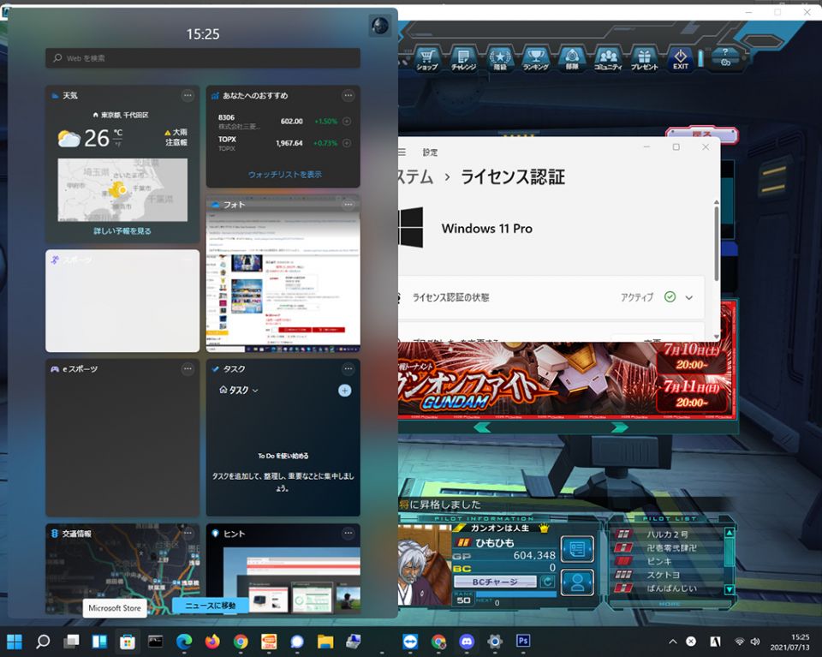The height and width of the screenshot is (657, 822).
Task: Show hidden system tray icons chevron
Action: pos(673,642)
